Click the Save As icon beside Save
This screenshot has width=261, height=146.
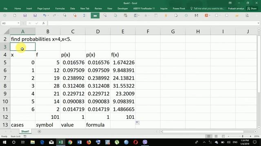coord(35,15)
